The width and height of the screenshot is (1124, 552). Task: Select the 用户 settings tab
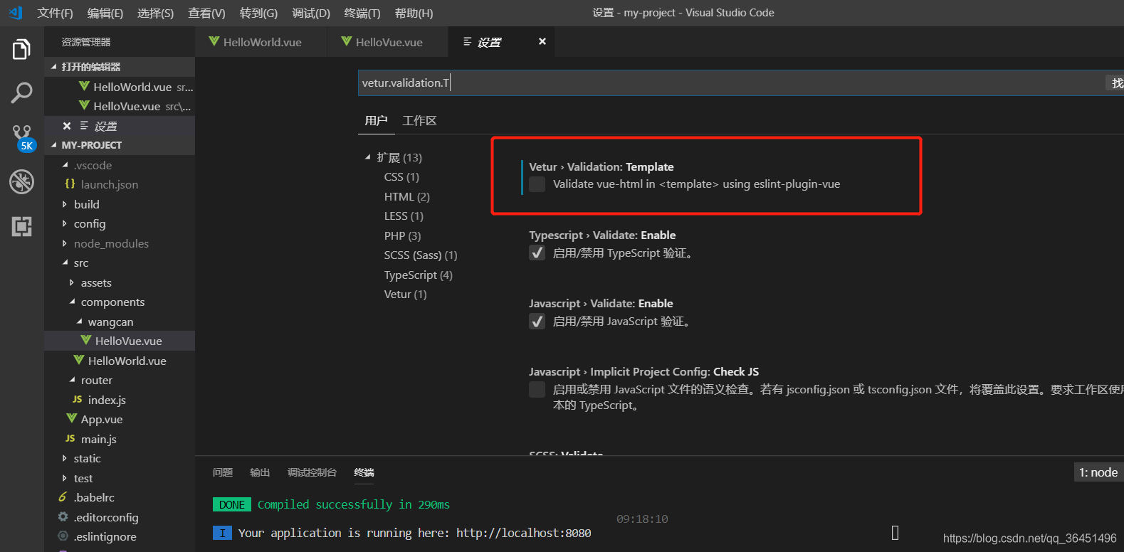376,121
